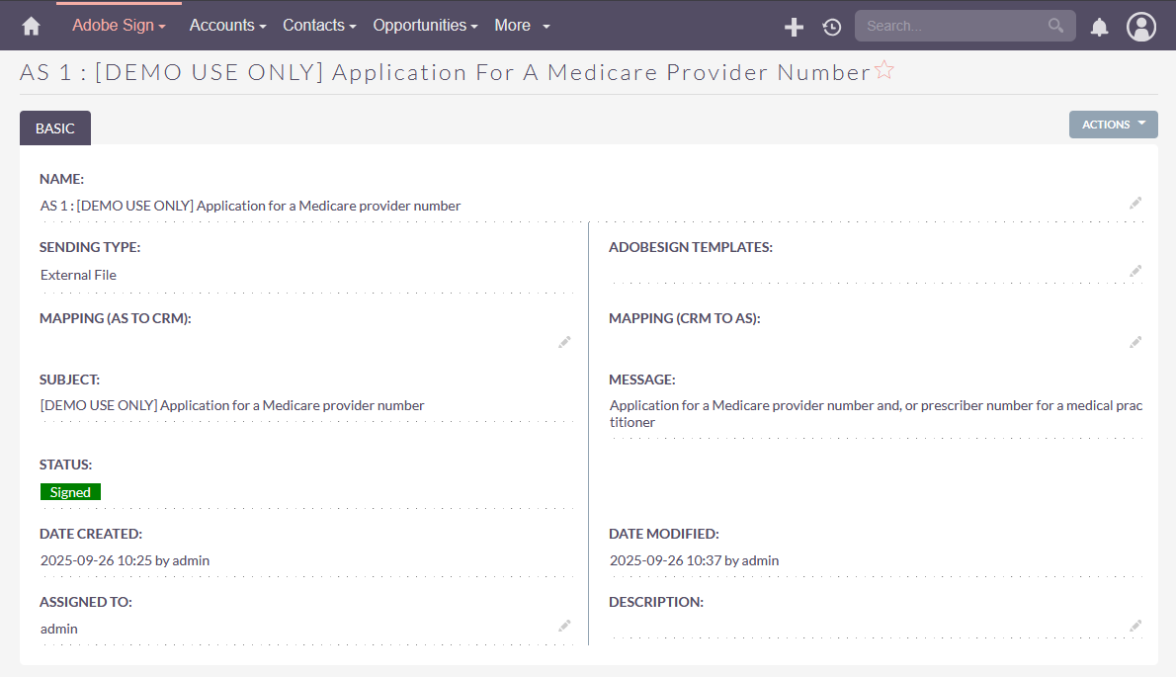Screen dimensions: 1176x677
Task: Open the user profile avatar menu
Action: click(1141, 27)
